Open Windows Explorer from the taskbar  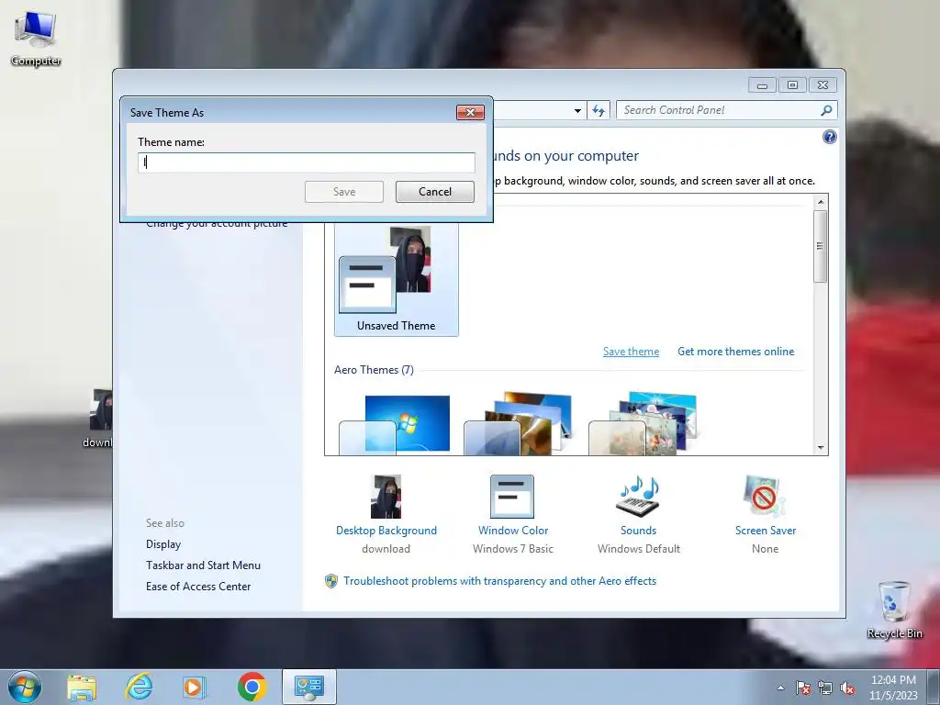(82, 687)
